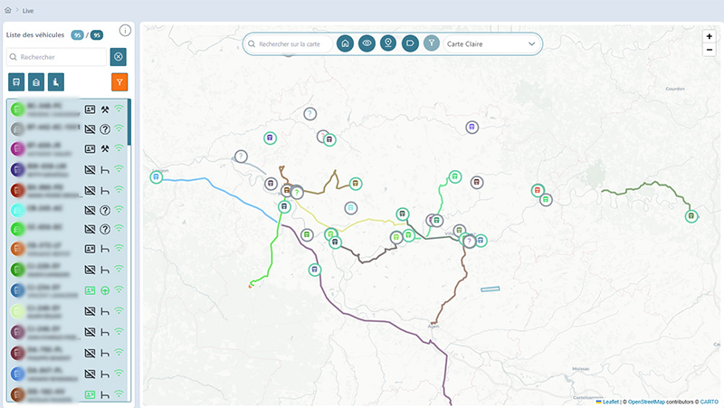Click the driver person filter icon

pos(56,82)
